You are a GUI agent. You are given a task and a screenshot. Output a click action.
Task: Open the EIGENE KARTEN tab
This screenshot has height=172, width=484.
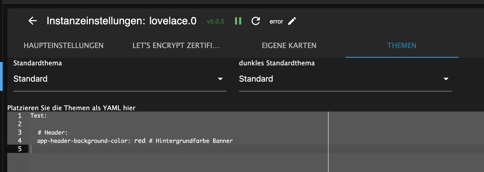point(288,45)
